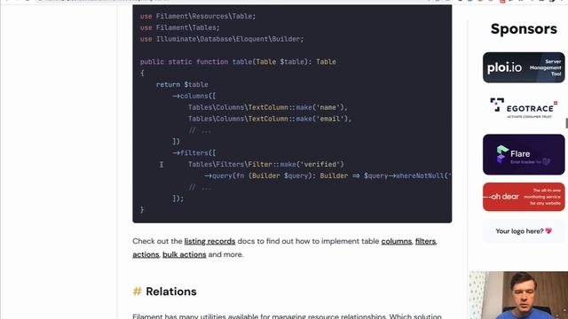Click the Sponsors heading
Viewport: 568px width, 319px height.
[x=524, y=29]
